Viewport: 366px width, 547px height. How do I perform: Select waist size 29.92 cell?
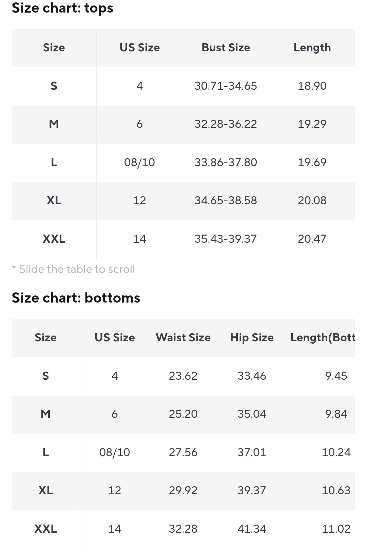pos(183,491)
